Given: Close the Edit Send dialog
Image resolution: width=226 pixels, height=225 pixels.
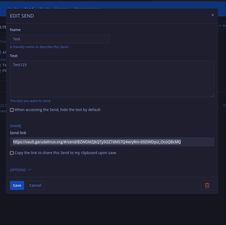Looking at the screenshot, I should [x=213, y=15].
